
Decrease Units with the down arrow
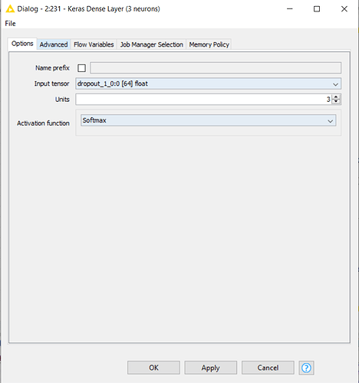(x=336, y=101)
